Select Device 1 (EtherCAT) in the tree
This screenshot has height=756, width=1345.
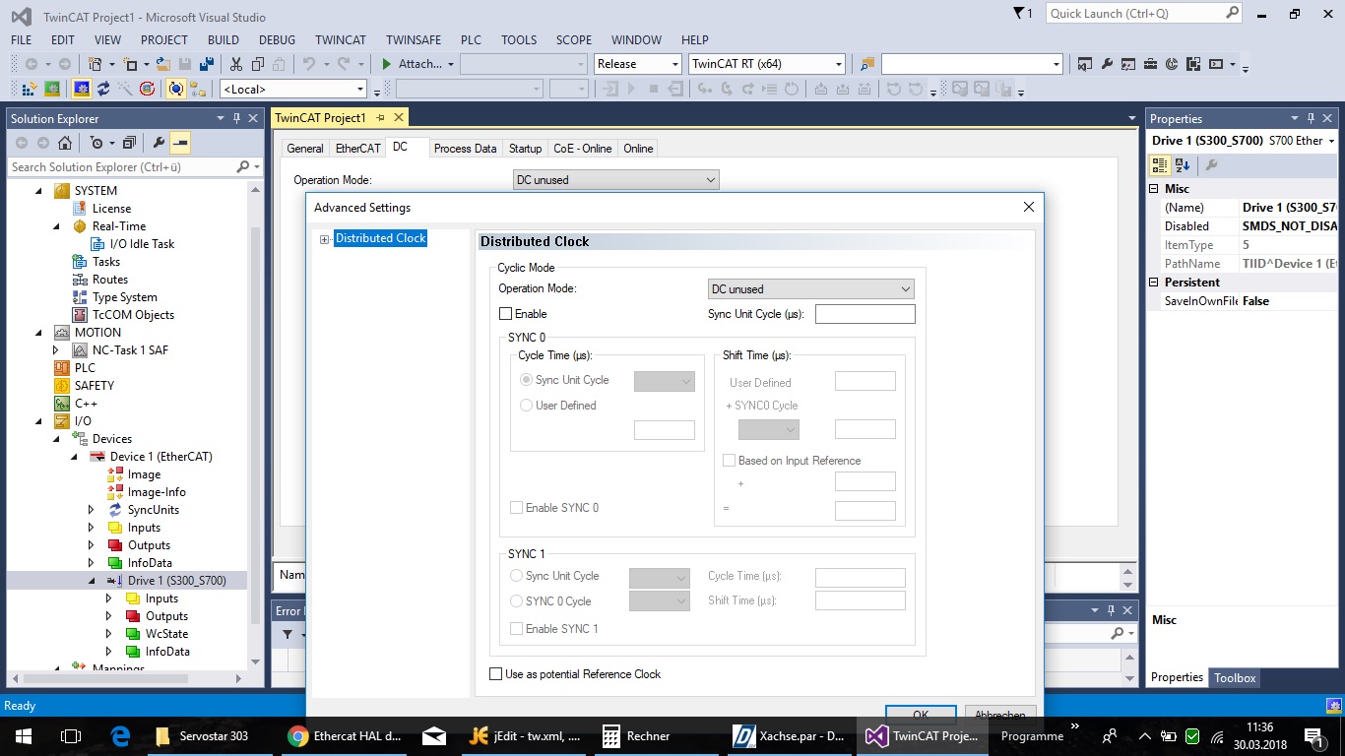(160, 457)
